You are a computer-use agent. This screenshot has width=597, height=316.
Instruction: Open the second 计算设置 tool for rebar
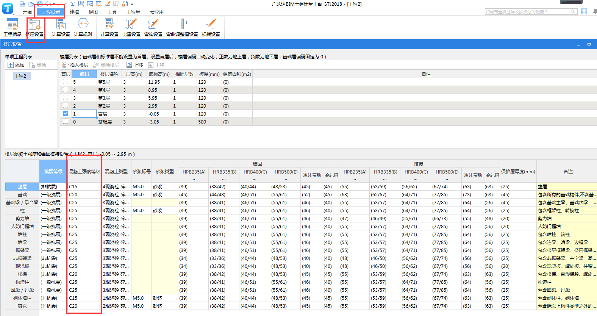click(109, 27)
